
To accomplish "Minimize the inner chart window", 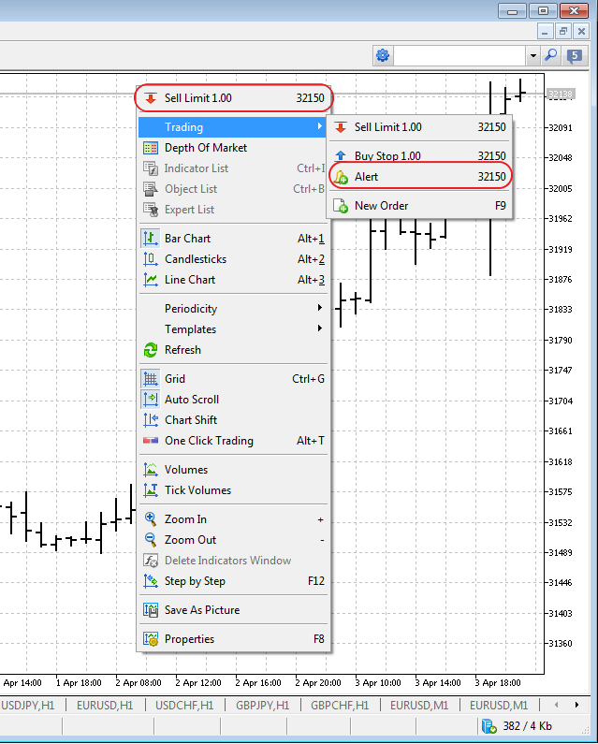I will pos(545,32).
